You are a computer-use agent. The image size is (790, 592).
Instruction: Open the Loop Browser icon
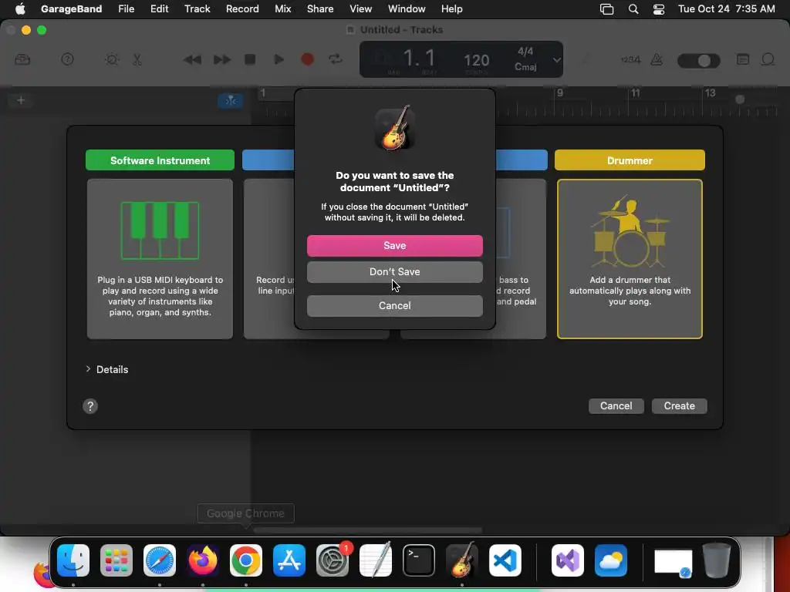(x=768, y=59)
